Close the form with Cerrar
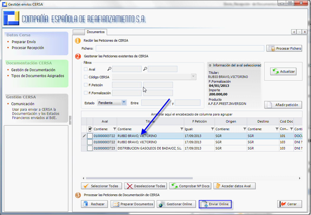The image size is (311, 215). point(289,204)
